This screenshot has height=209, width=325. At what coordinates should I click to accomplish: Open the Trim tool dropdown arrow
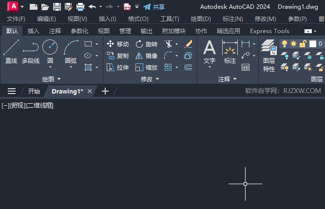(176, 44)
